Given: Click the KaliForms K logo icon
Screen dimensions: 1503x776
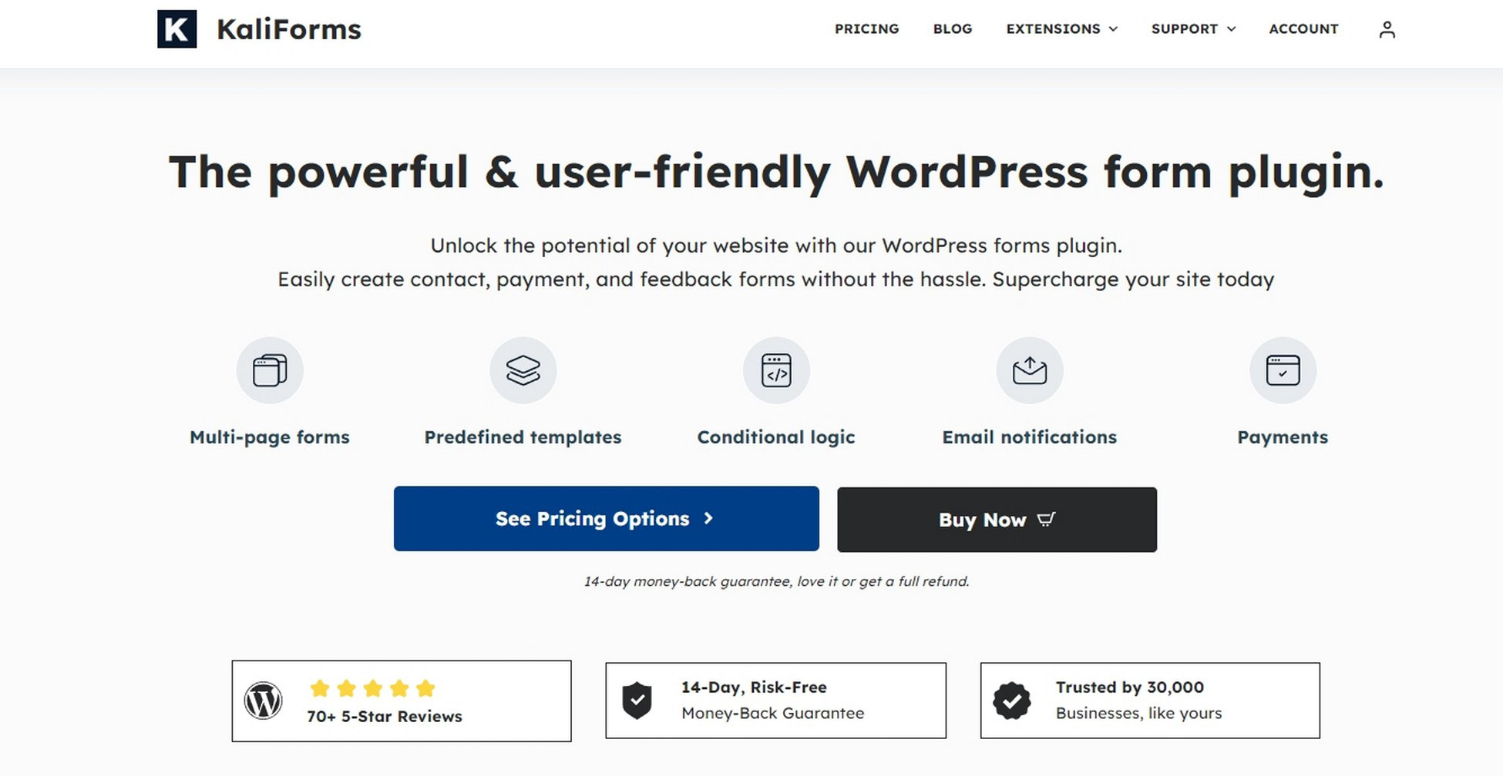Looking at the screenshot, I should click(177, 29).
